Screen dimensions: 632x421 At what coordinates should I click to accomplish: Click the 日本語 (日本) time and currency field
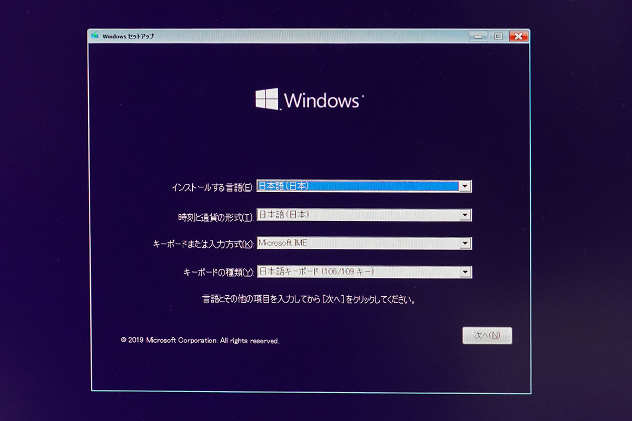click(x=357, y=215)
